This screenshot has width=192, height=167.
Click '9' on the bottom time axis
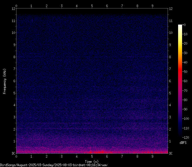[x=153, y=157]
